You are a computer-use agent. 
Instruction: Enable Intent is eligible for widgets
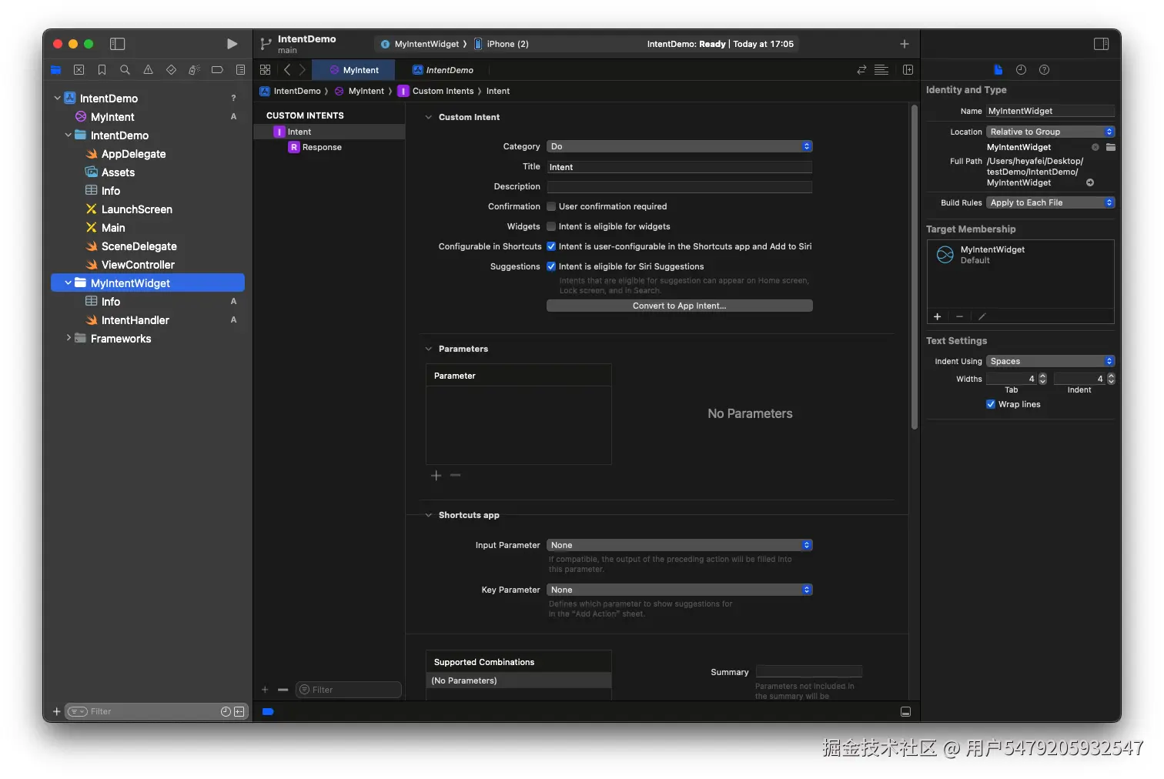coord(551,226)
